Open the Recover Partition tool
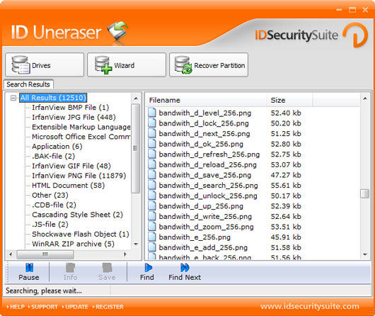The width and height of the screenshot is (375, 316). [x=209, y=65]
